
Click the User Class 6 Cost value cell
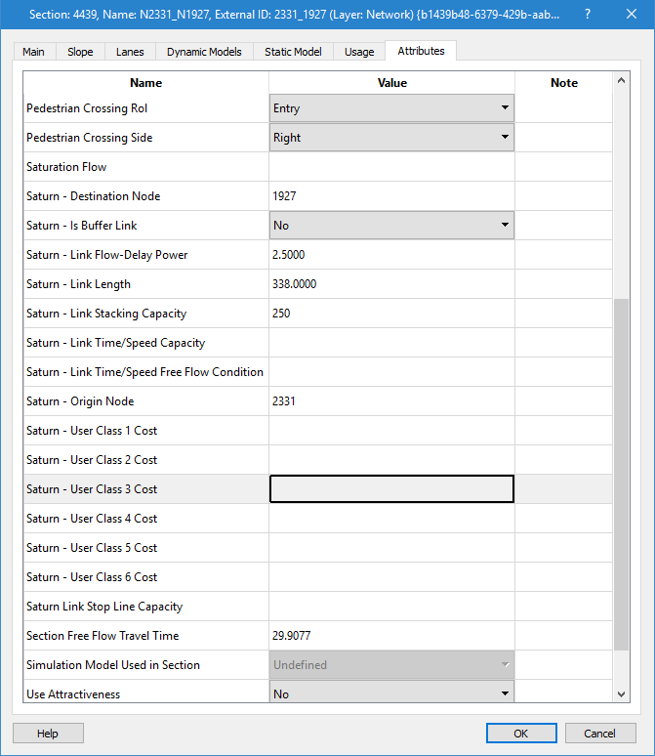click(391, 577)
